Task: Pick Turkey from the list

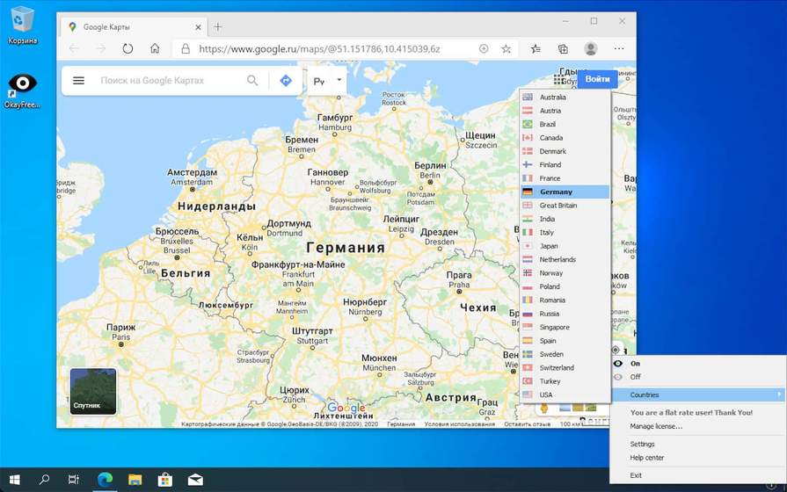Action: click(x=565, y=381)
